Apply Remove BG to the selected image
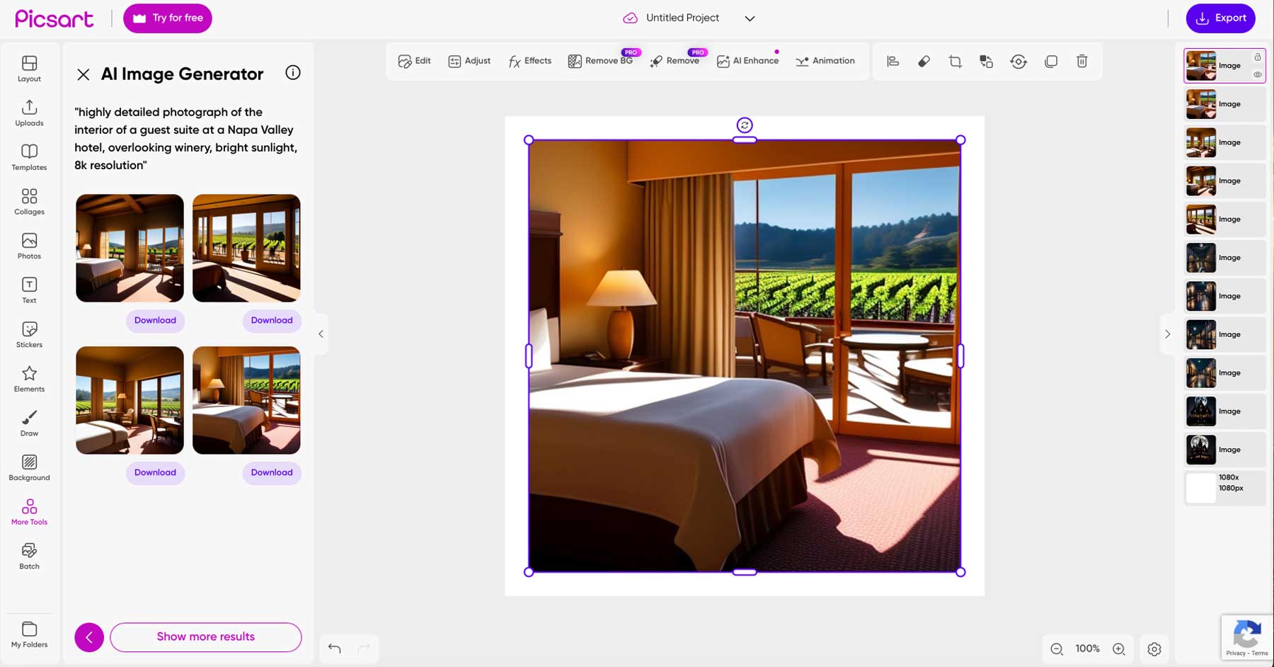 point(601,61)
